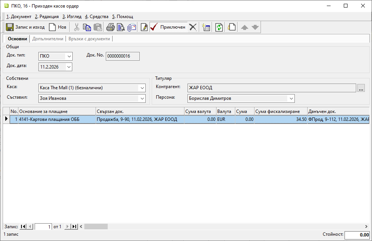Create a new document with 'Нов'
This screenshot has width=372, height=241.
pos(58,27)
